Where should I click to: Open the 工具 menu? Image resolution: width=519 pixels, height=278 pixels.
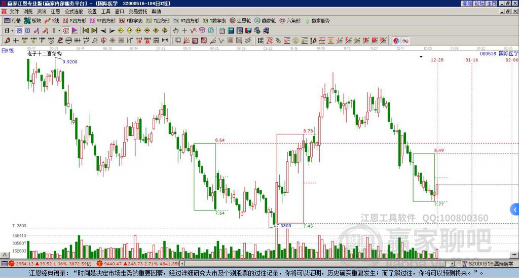pyautogui.click(x=105, y=12)
